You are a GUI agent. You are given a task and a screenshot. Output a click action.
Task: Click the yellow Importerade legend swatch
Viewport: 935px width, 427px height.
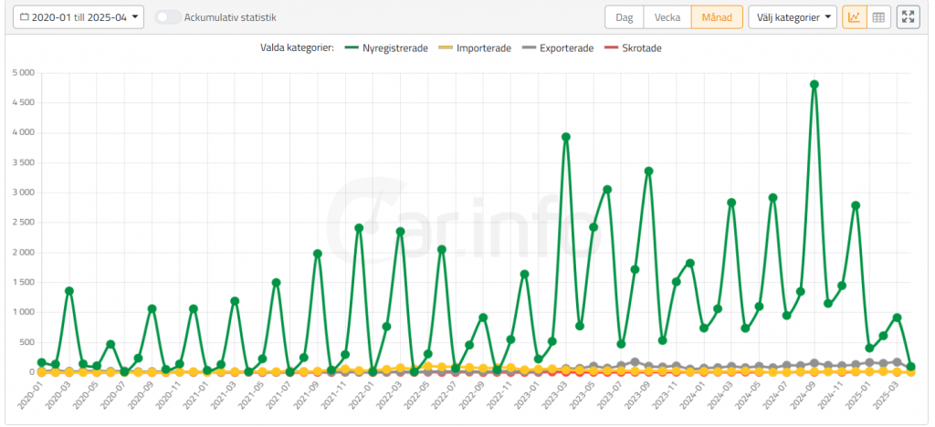click(x=446, y=47)
